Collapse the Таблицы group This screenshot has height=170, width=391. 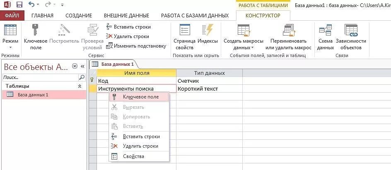click(x=80, y=86)
